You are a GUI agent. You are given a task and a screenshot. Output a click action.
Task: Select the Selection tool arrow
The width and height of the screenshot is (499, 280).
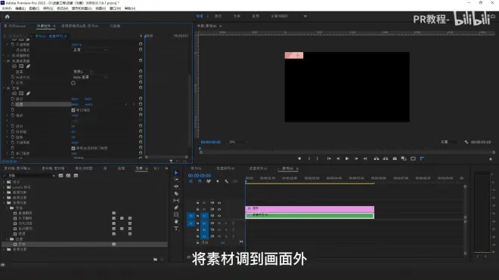click(176, 173)
